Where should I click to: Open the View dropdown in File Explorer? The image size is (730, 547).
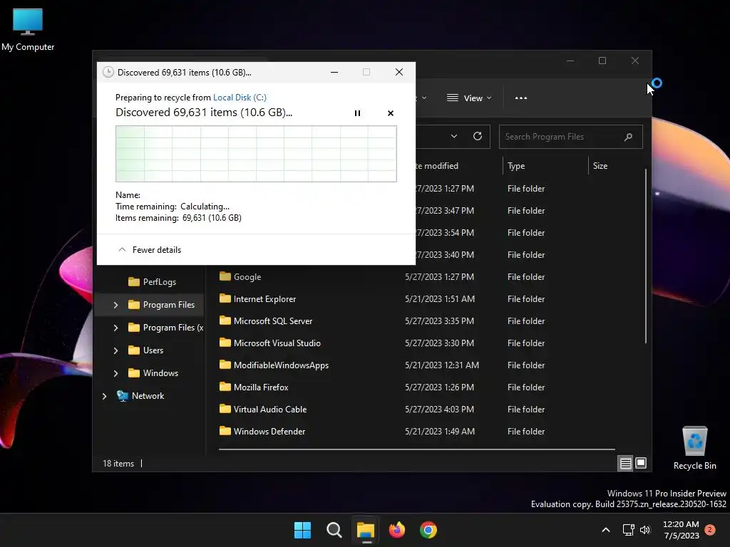[469, 98]
